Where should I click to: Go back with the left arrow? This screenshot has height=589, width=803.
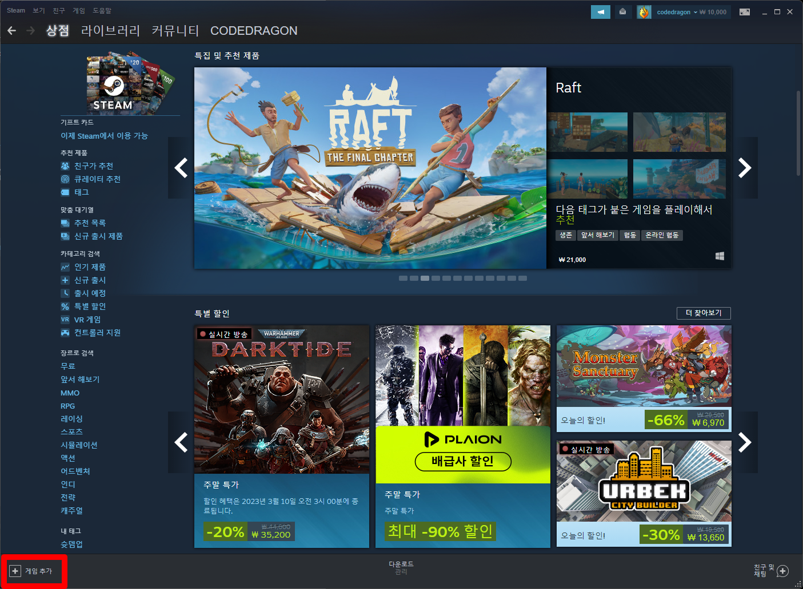[11, 30]
